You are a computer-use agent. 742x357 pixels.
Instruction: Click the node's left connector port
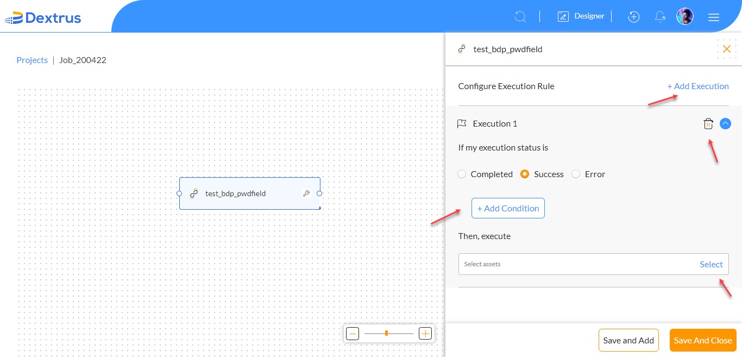(x=179, y=193)
